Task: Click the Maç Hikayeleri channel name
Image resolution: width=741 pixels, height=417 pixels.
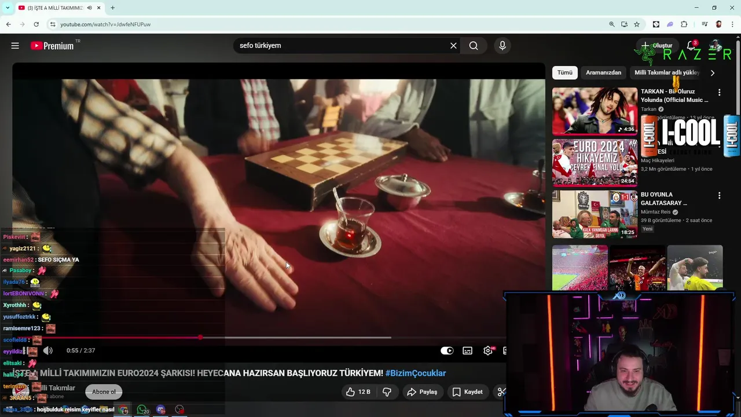Action: pos(658,160)
